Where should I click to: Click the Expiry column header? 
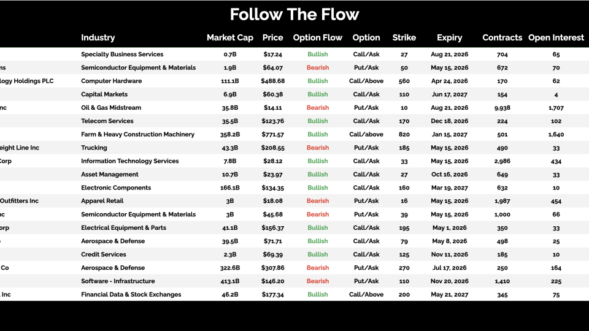[450, 37]
